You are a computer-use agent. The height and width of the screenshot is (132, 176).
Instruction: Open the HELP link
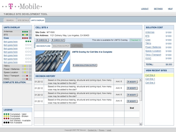click(170, 9)
